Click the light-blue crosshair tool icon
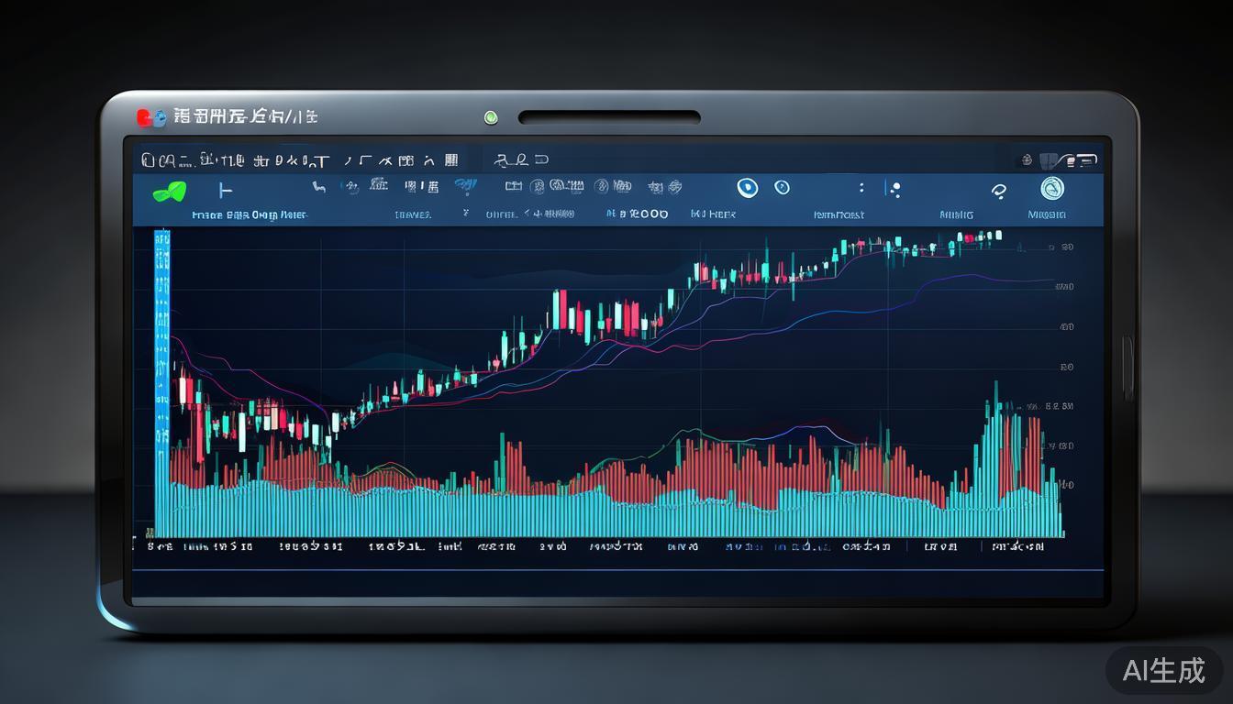Image resolution: width=1233 pixels, height=704 pixels. 225,190
